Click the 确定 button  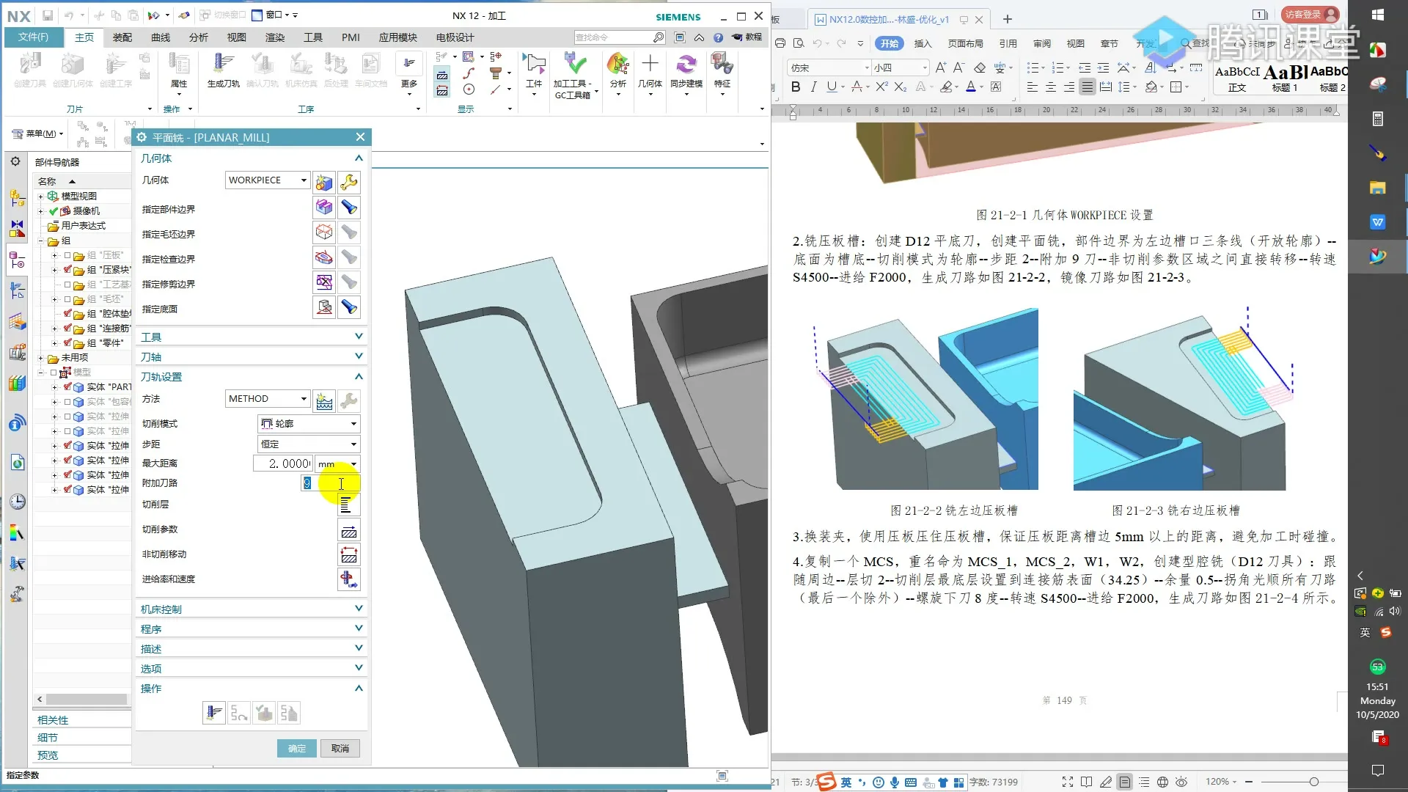[296, 748]
